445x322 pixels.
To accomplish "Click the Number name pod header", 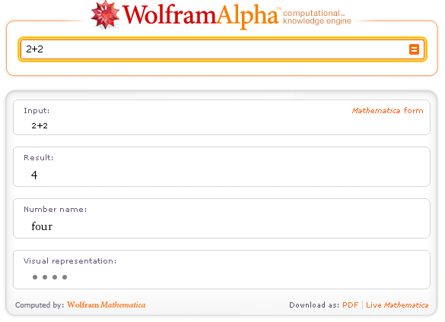I will point(55,209).
